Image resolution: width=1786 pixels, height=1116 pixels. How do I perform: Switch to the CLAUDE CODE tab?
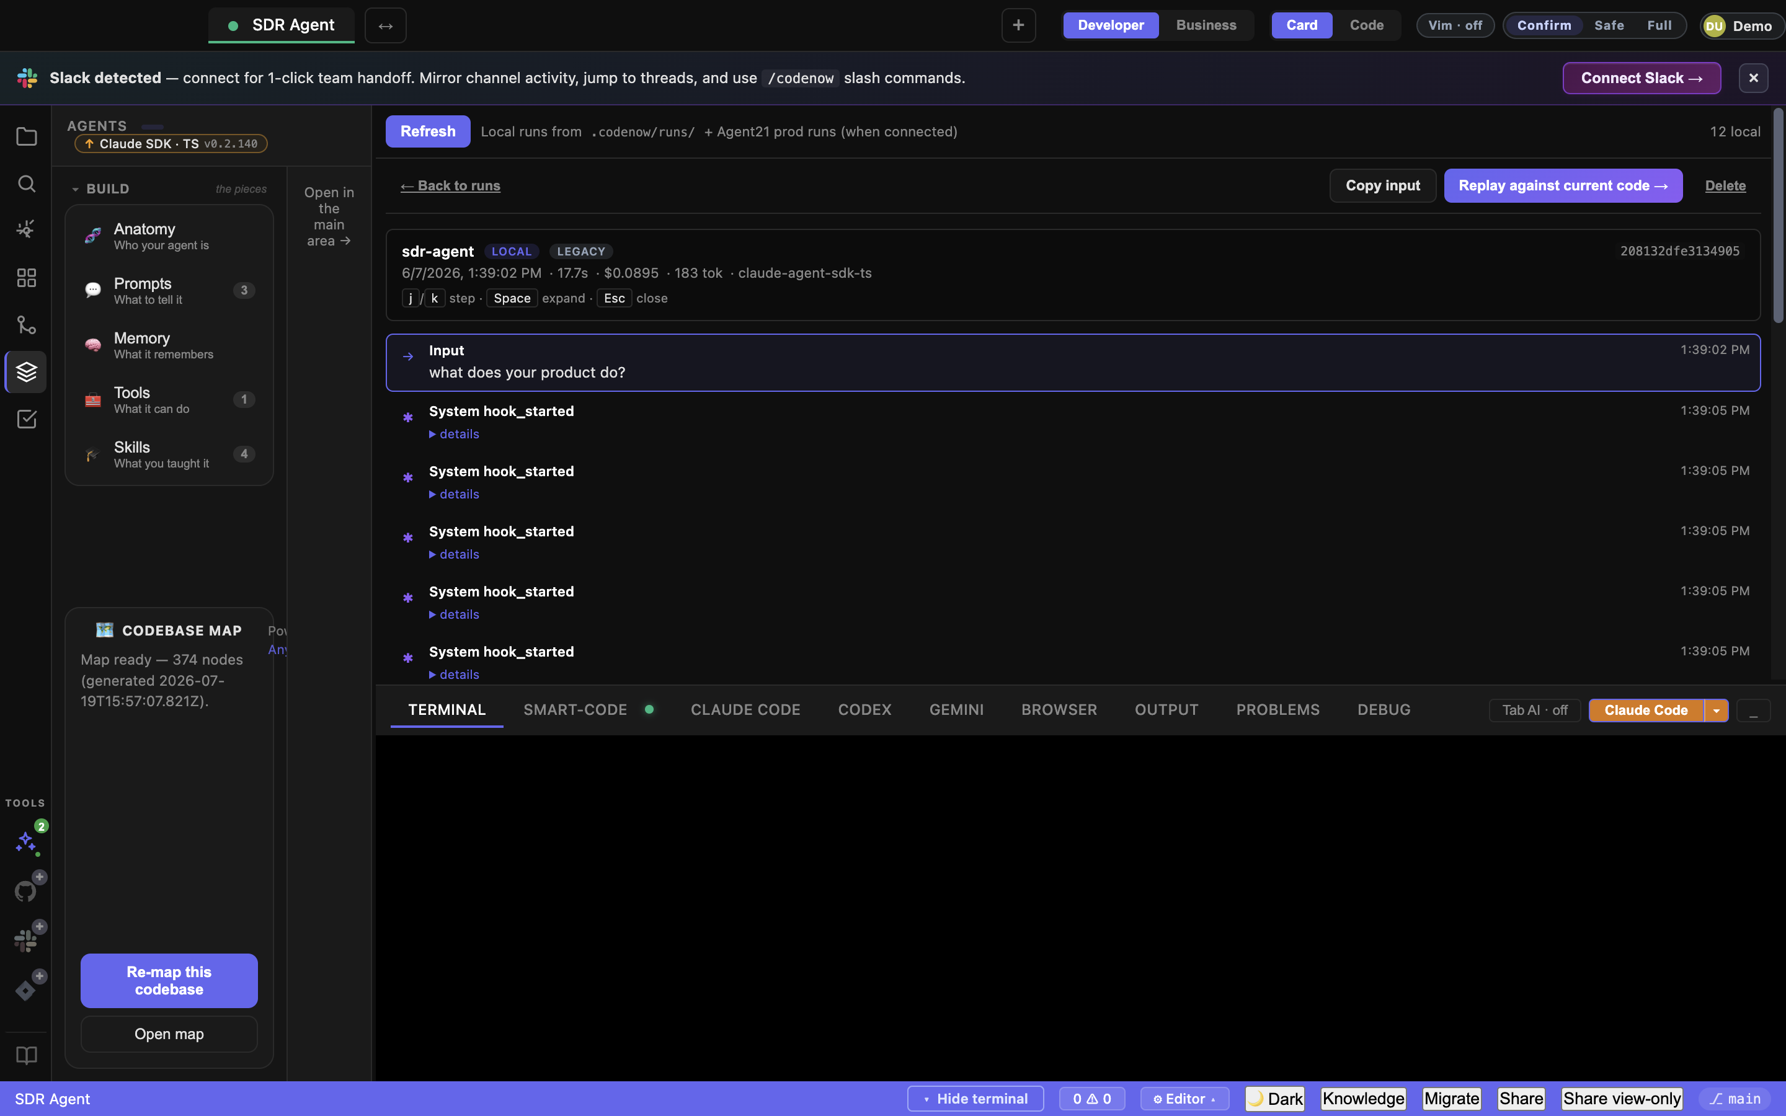(745, 709)
